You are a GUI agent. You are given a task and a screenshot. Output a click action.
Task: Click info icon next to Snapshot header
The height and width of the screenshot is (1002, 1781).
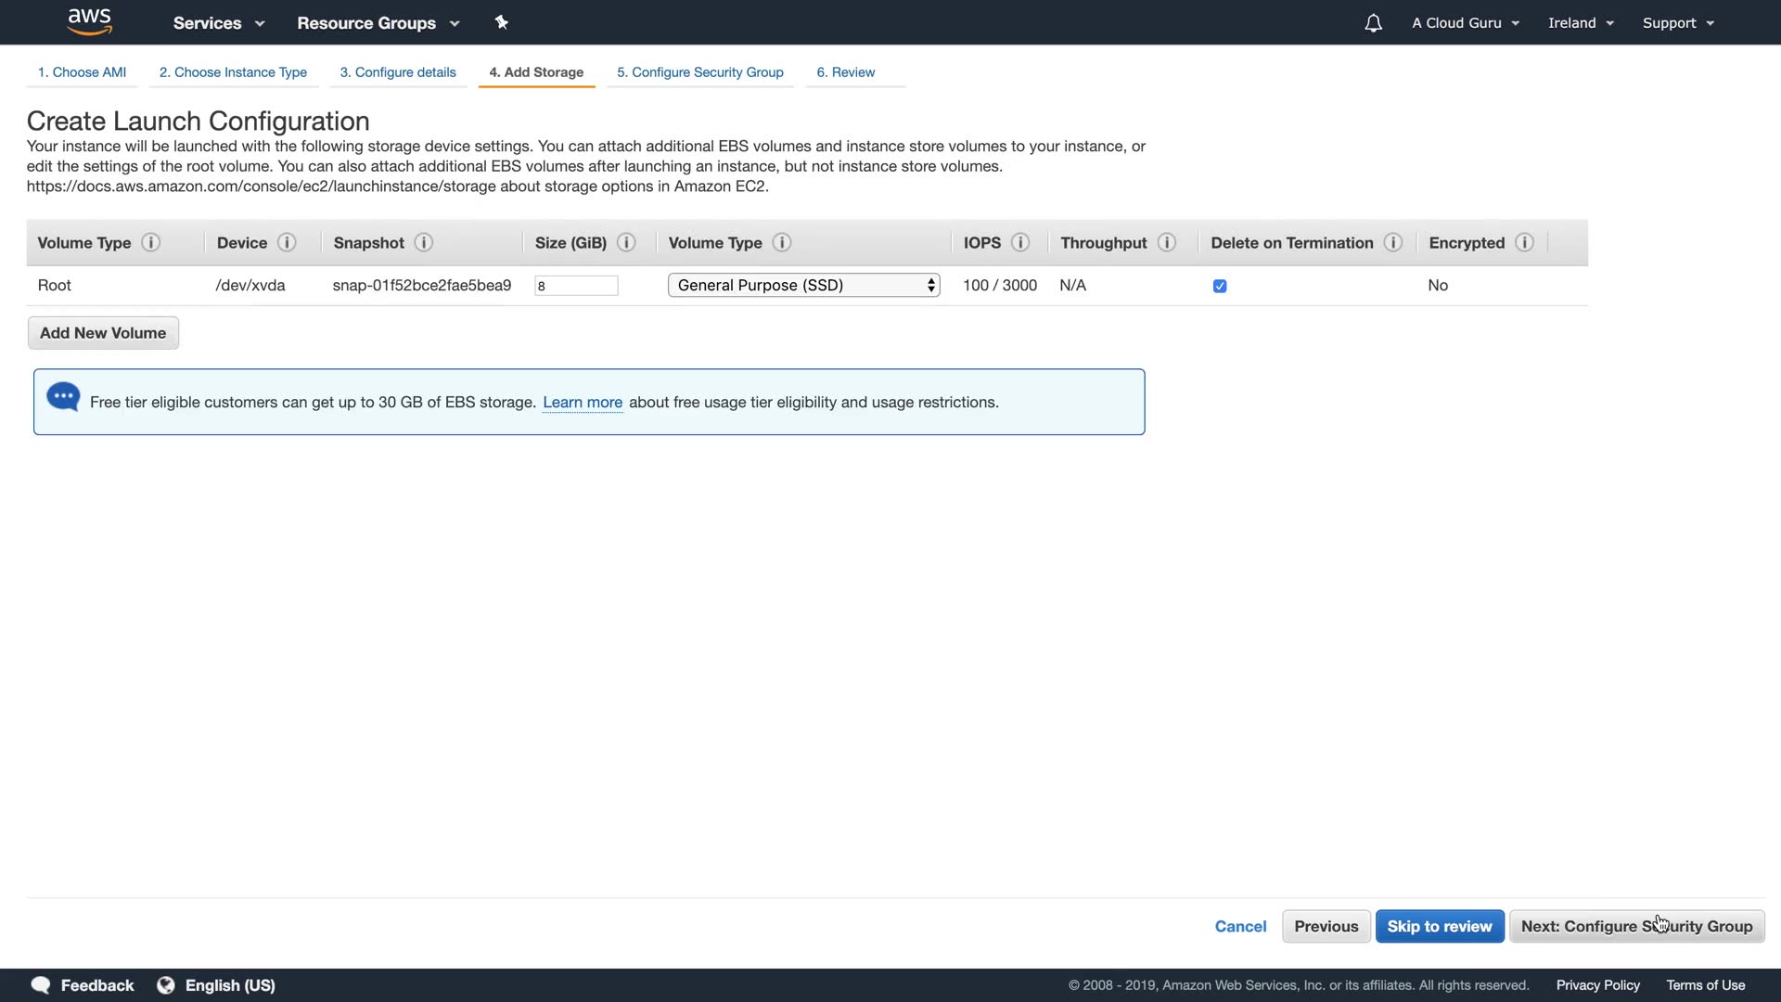(x=424, y=243)
